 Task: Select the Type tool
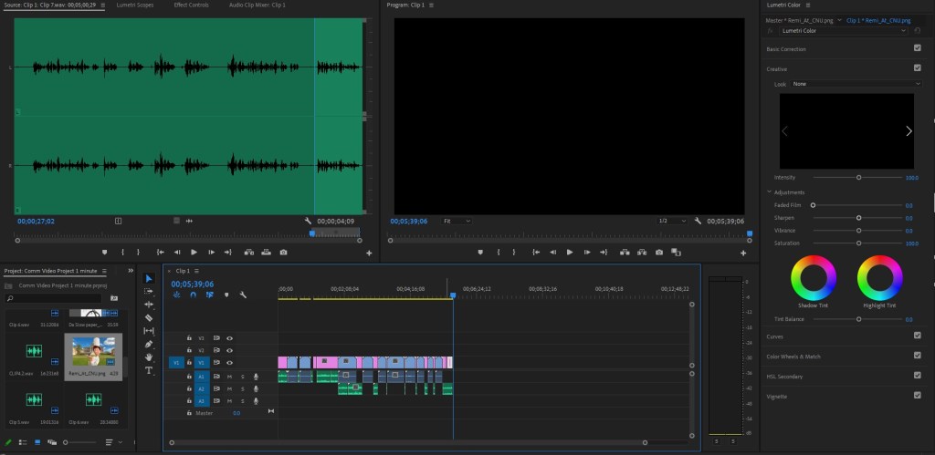tap(149, 370)
